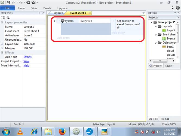
Task: Click the Project Properties View link
Action: click(x=26, y=61)
